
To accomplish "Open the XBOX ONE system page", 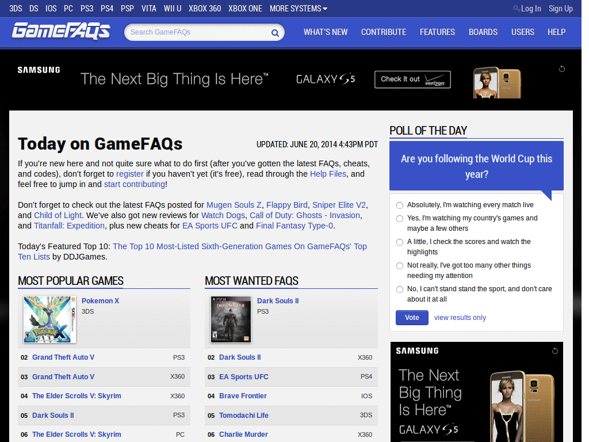I will pyautogui.click(x=245, y=8).
